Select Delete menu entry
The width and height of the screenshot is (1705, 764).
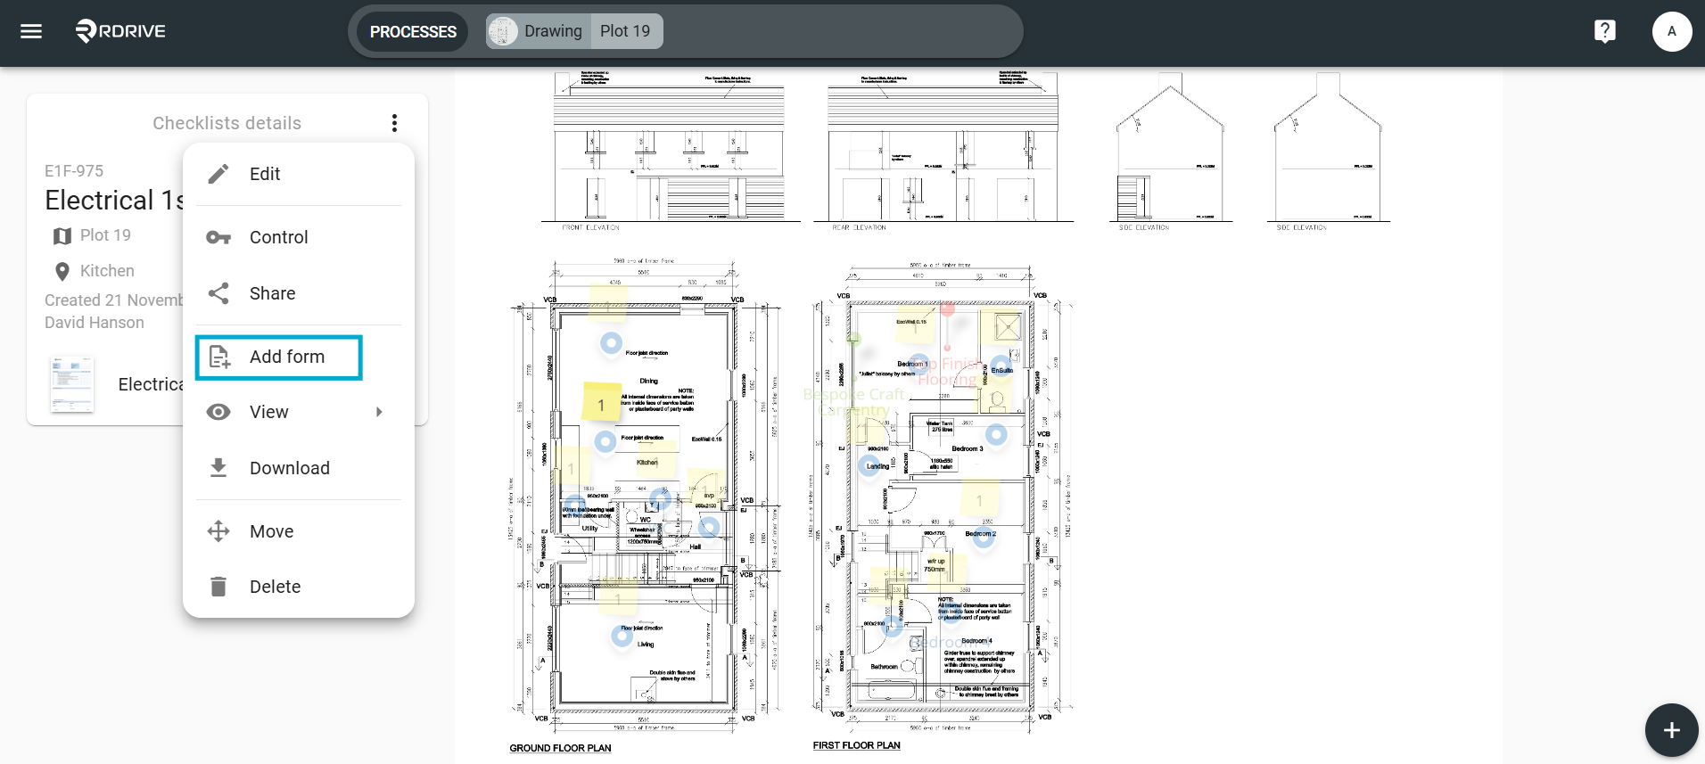click(299, 587)
